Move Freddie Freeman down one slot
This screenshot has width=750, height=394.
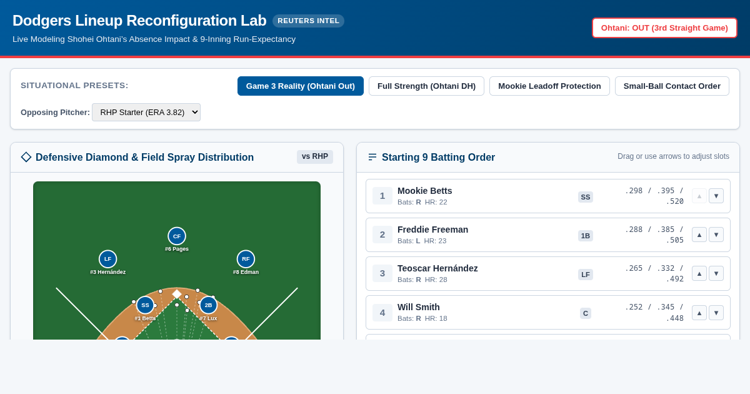click(716, 235)
